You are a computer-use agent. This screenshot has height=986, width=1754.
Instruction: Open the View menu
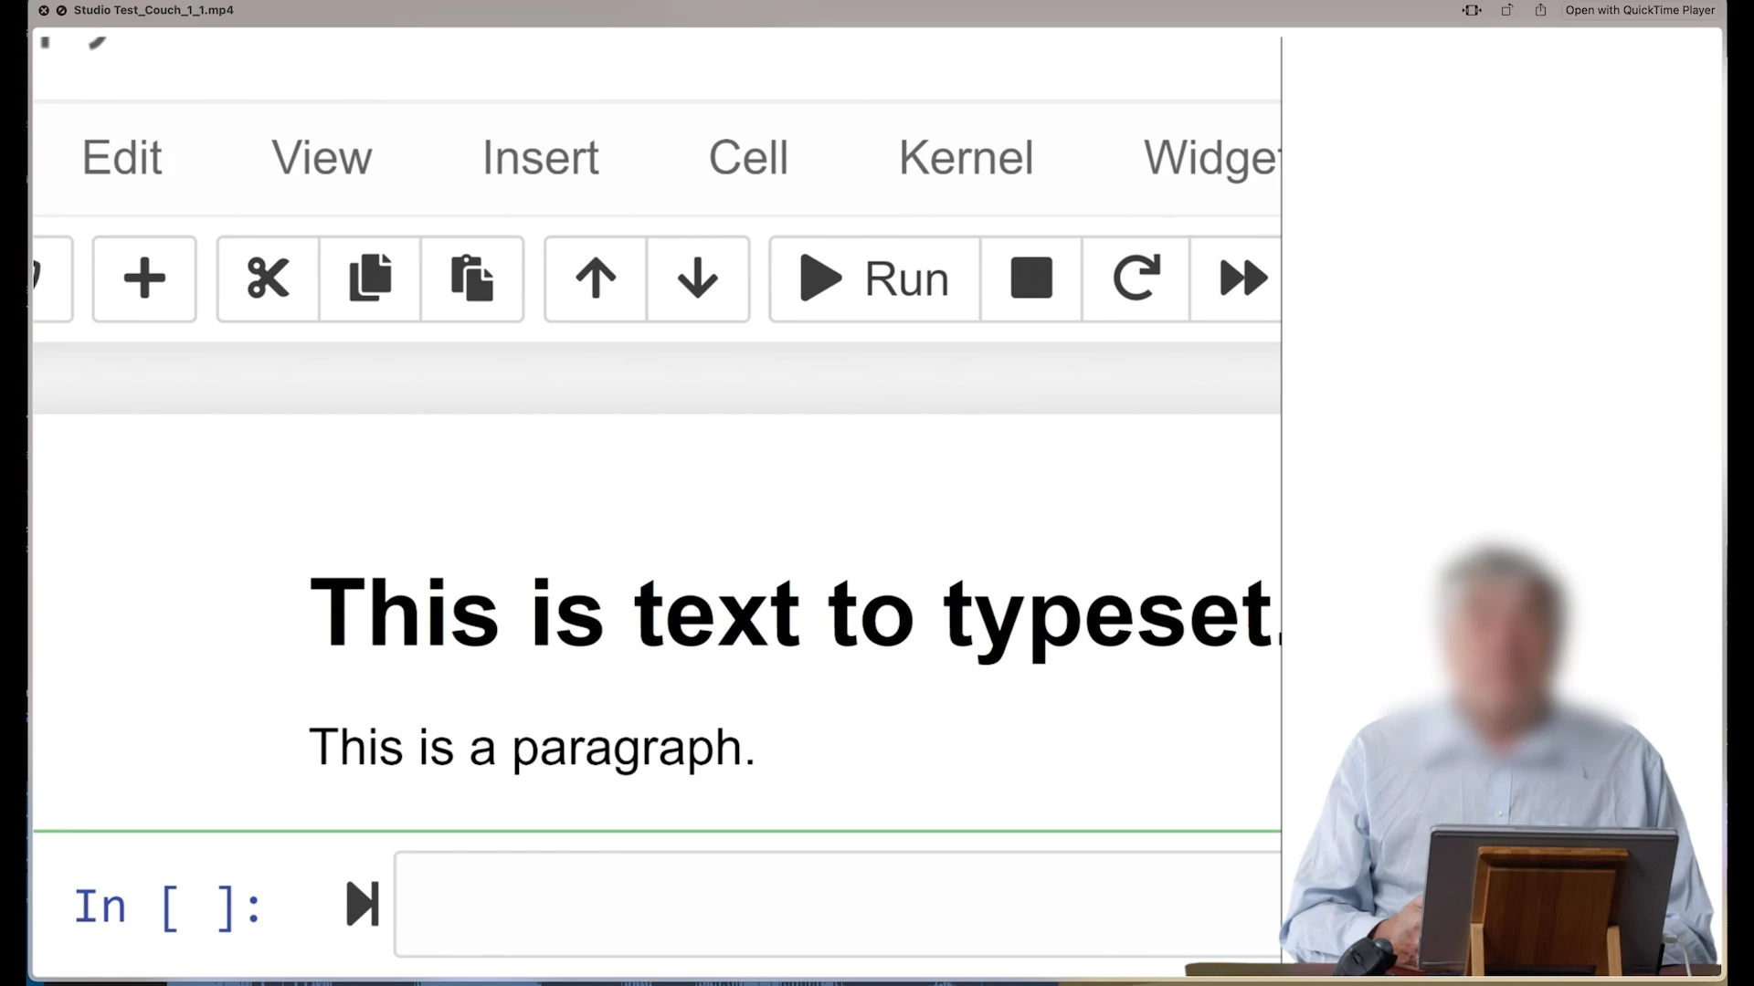coord(322,157)
